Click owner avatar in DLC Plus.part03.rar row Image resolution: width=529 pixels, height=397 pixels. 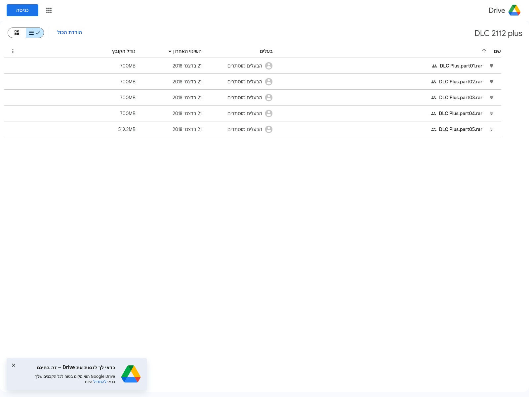tap(269, 98)
